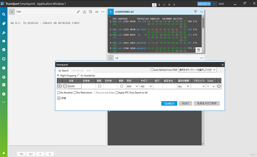Enable Apply PTC Only Search to All
257x157 pixels.
(117, 92)
